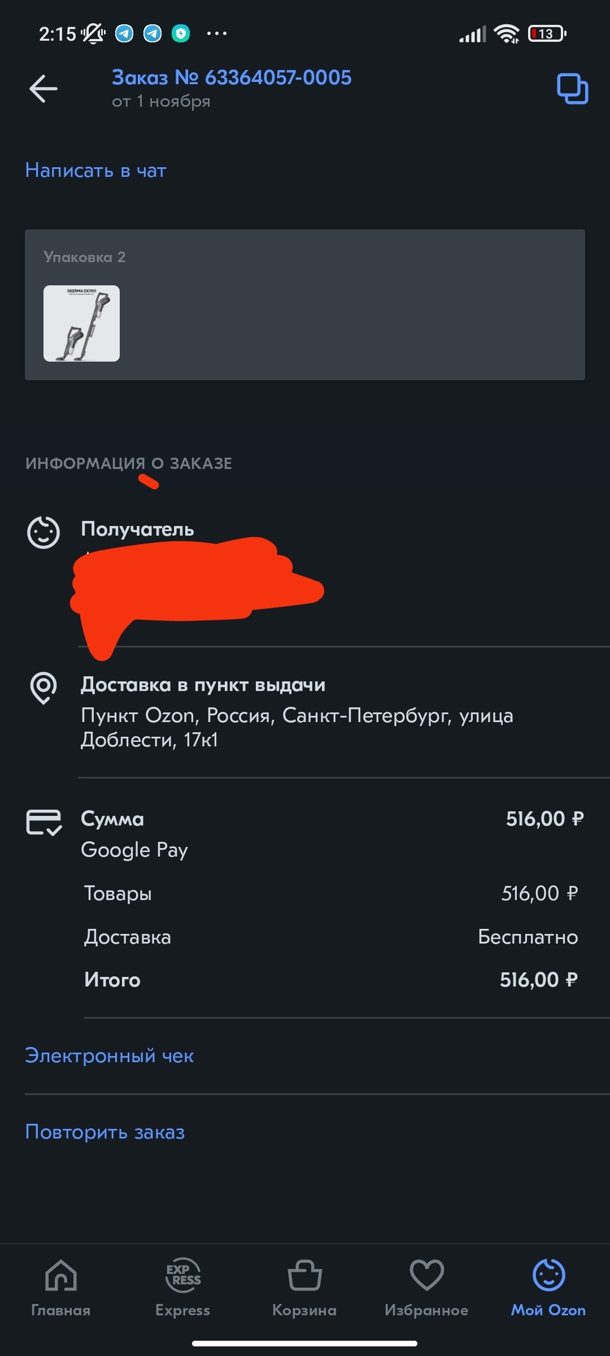
Task: Tap the back arrow icon
Action: [x=43, y=89]
